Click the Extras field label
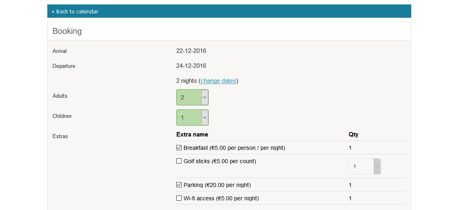Viewport: 461px width, 210px height. click(60, 136)
